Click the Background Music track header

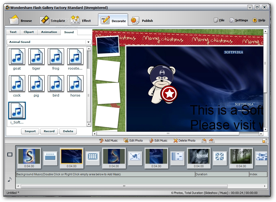[x=105, y=174]
